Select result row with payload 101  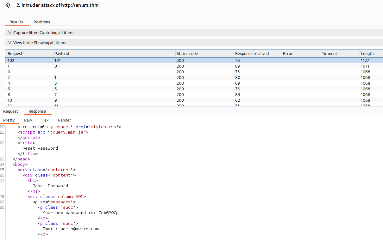pyautogui.click(x=194, y=60)
